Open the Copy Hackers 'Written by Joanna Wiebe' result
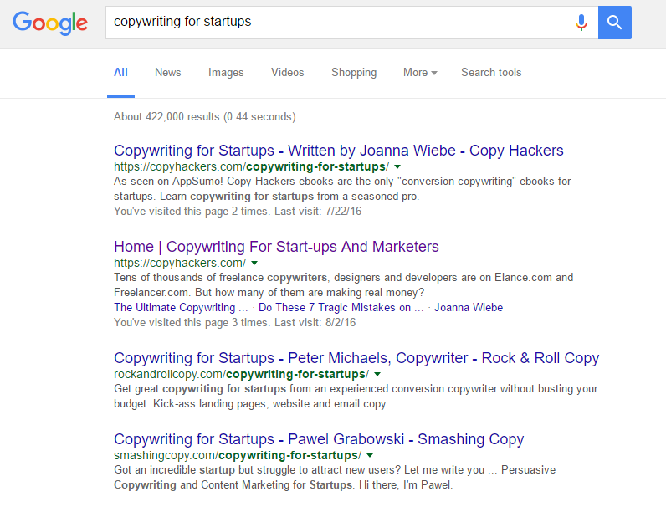The image size is (666, 512). pos(339,151)
